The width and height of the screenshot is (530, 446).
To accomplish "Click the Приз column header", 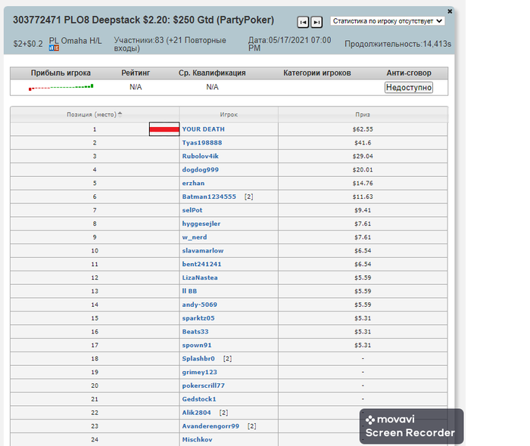I will coord(363,114).
